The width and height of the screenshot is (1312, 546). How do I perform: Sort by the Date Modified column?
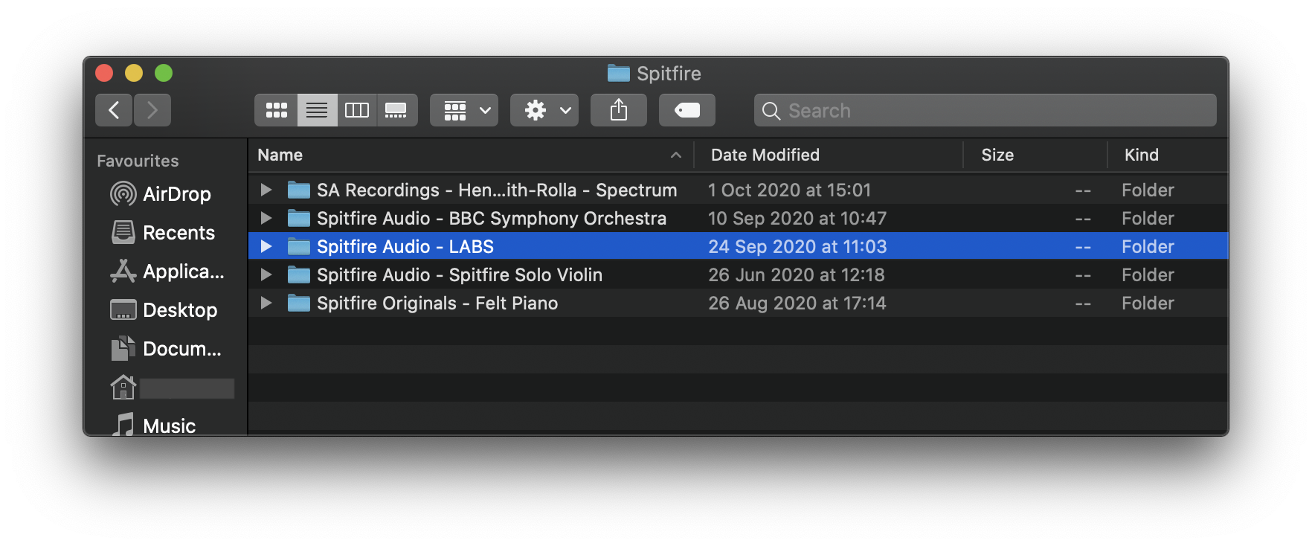point(828,155)
